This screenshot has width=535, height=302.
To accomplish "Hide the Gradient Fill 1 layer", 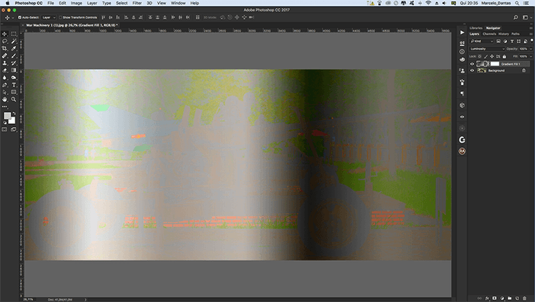I will tap(472, 64).
